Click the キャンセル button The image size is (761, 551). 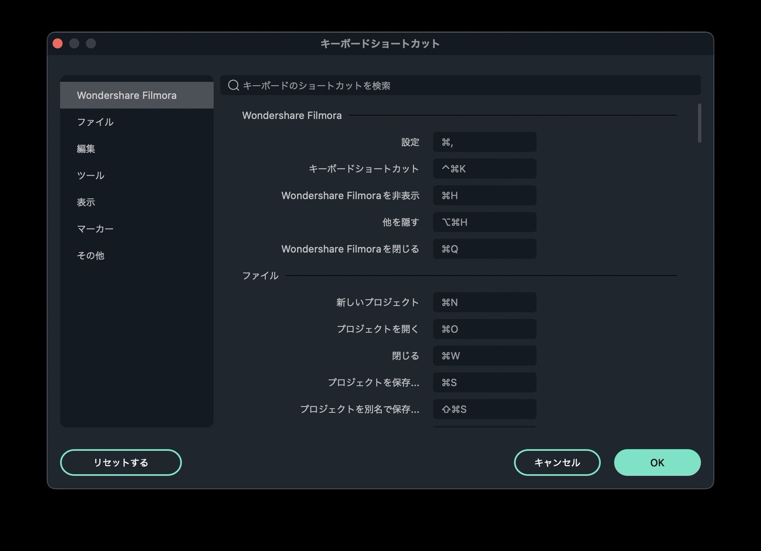[557, 462]
